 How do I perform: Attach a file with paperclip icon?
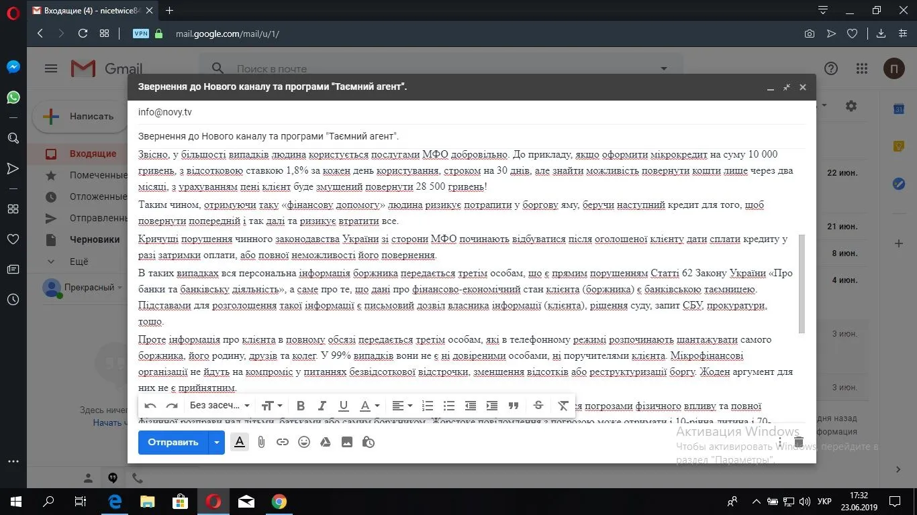[x=261, y=442]
